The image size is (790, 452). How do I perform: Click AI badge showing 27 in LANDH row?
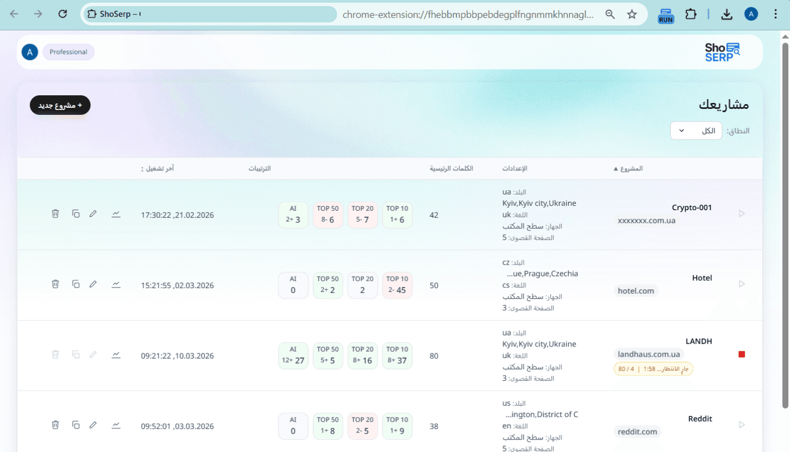pos(293,356)
